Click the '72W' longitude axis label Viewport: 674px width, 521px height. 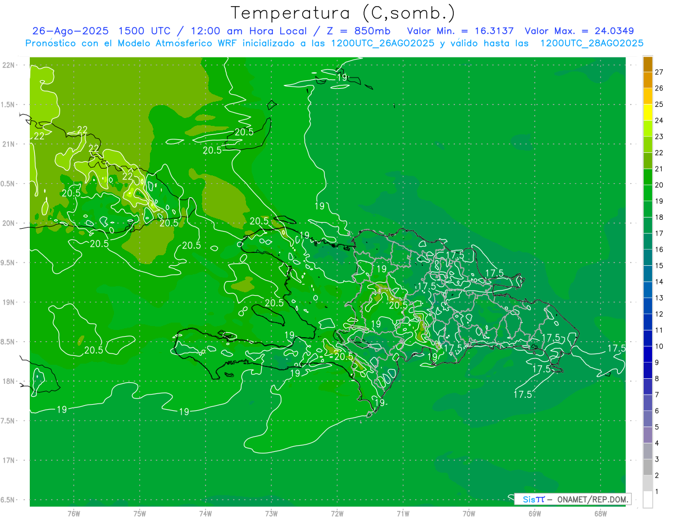[x=338, y=513]
